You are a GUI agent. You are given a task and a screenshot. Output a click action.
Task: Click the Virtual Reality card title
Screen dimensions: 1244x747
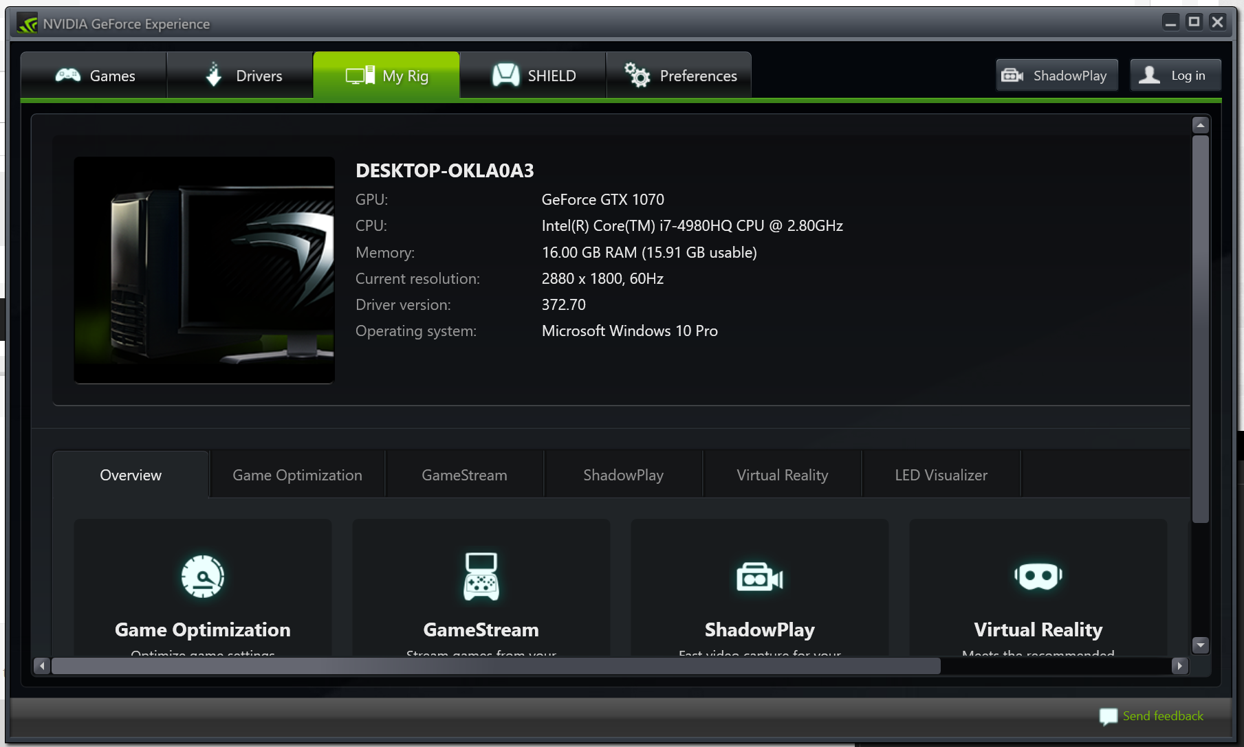click(x=1038, y=629)
